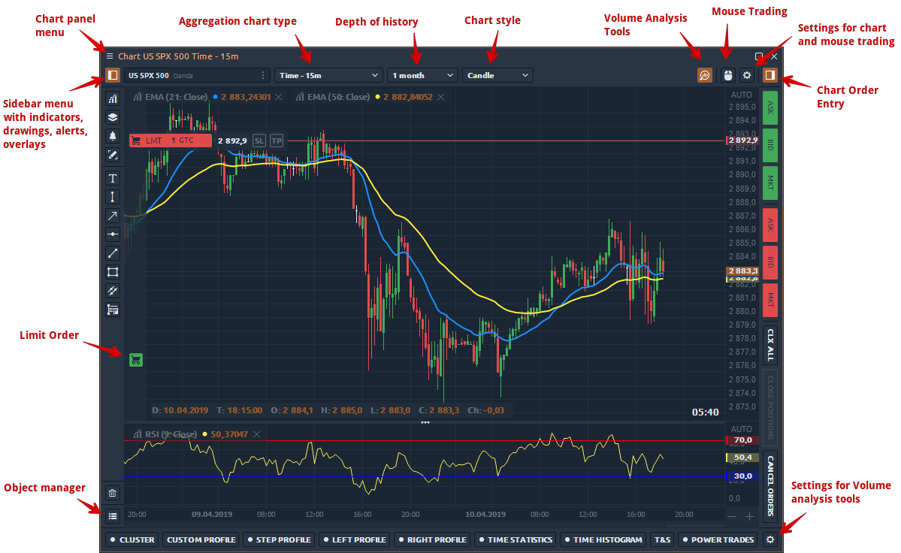
Task: Open the Time - 15m aggregation dropdown
Action: 329,75
